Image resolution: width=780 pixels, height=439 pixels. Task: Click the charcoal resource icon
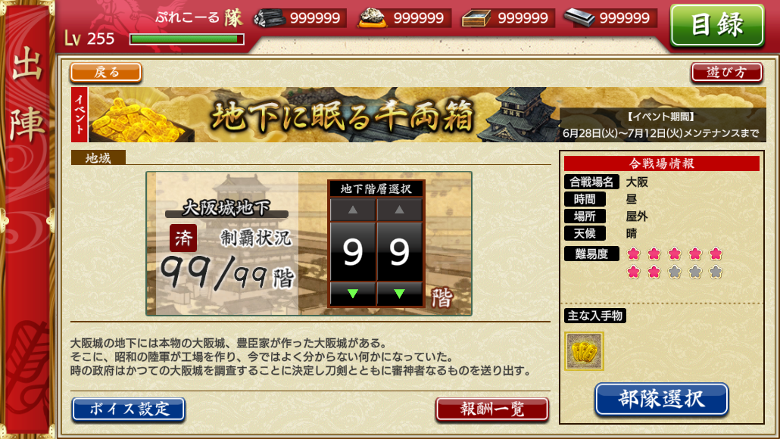269,18
